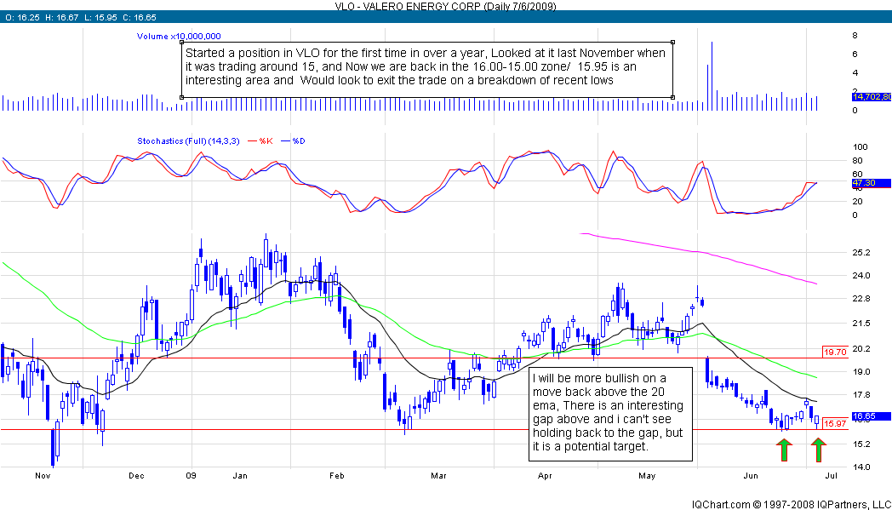Viewport: 892px width, 510px height.
Task: Click the 'Started a position in VLO' note
Action: click(x=427, y=70)
